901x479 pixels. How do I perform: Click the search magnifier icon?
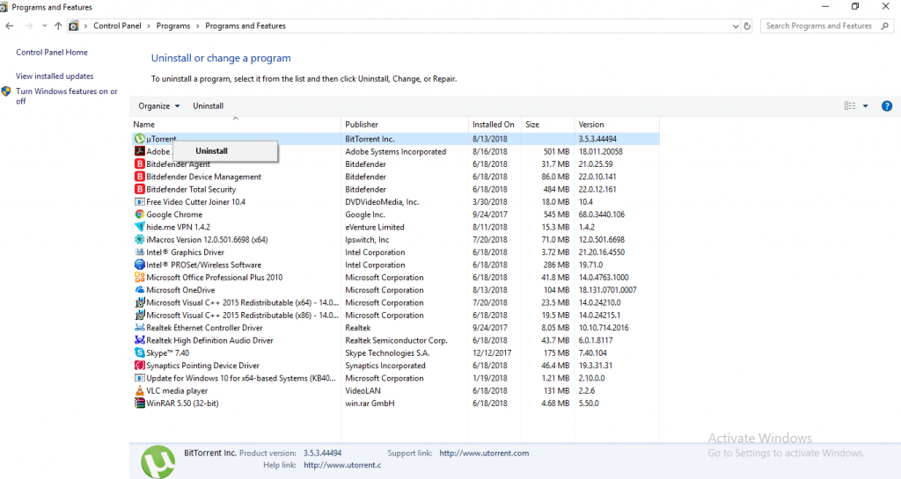tap(885, 25)
